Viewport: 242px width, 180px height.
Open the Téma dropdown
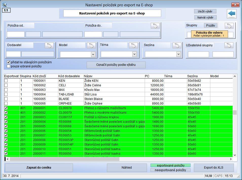click(134, 54)
